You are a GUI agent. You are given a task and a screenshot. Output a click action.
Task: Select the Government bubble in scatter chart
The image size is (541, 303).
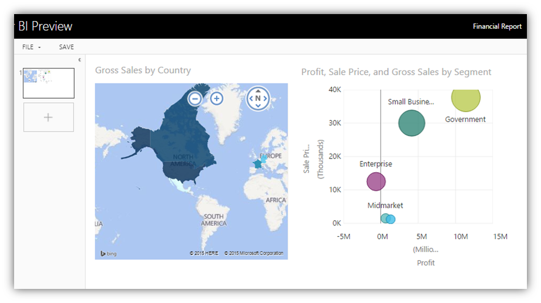click(466, 98)
